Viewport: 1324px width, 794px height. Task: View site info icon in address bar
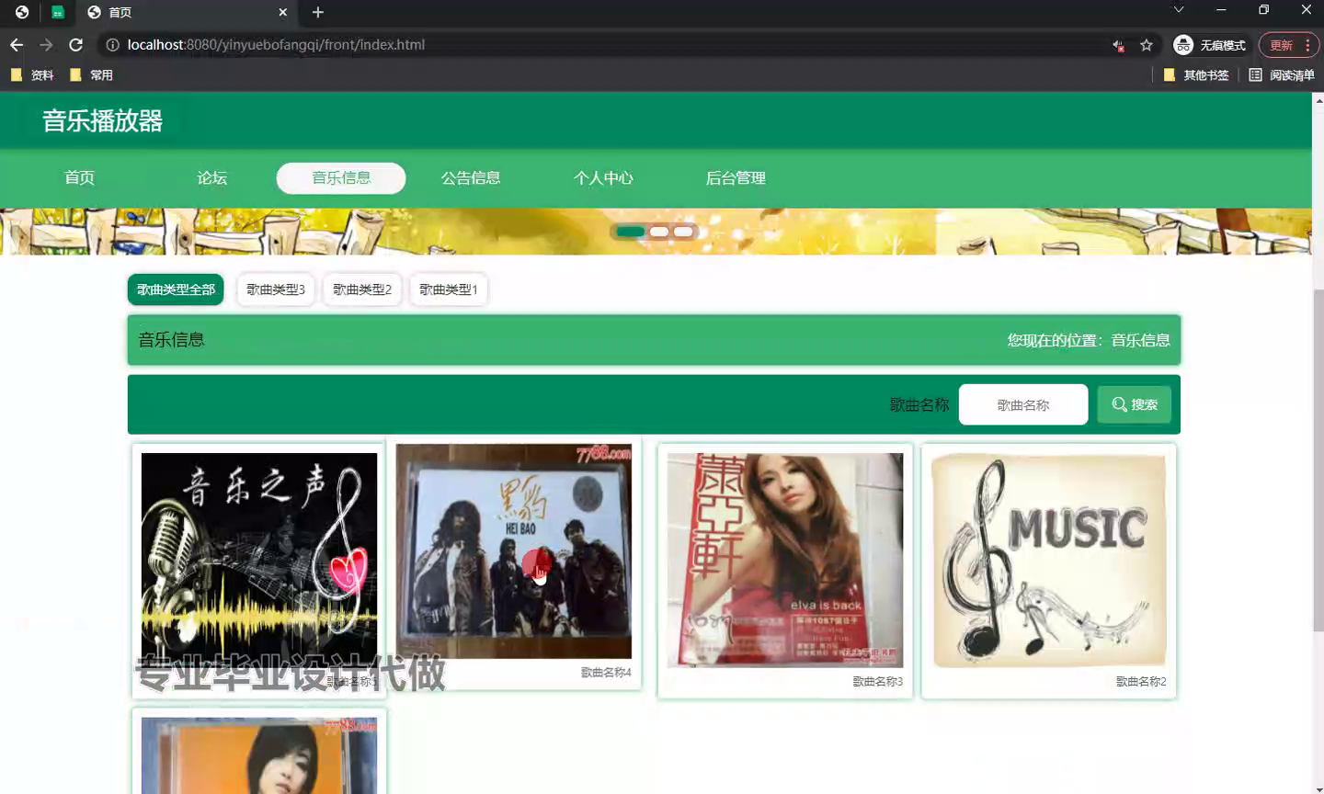(112, 45)
